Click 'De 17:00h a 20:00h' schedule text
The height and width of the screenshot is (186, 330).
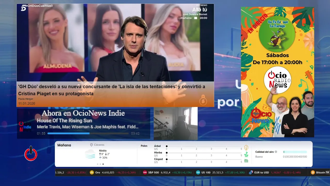[x=277, y=62]
